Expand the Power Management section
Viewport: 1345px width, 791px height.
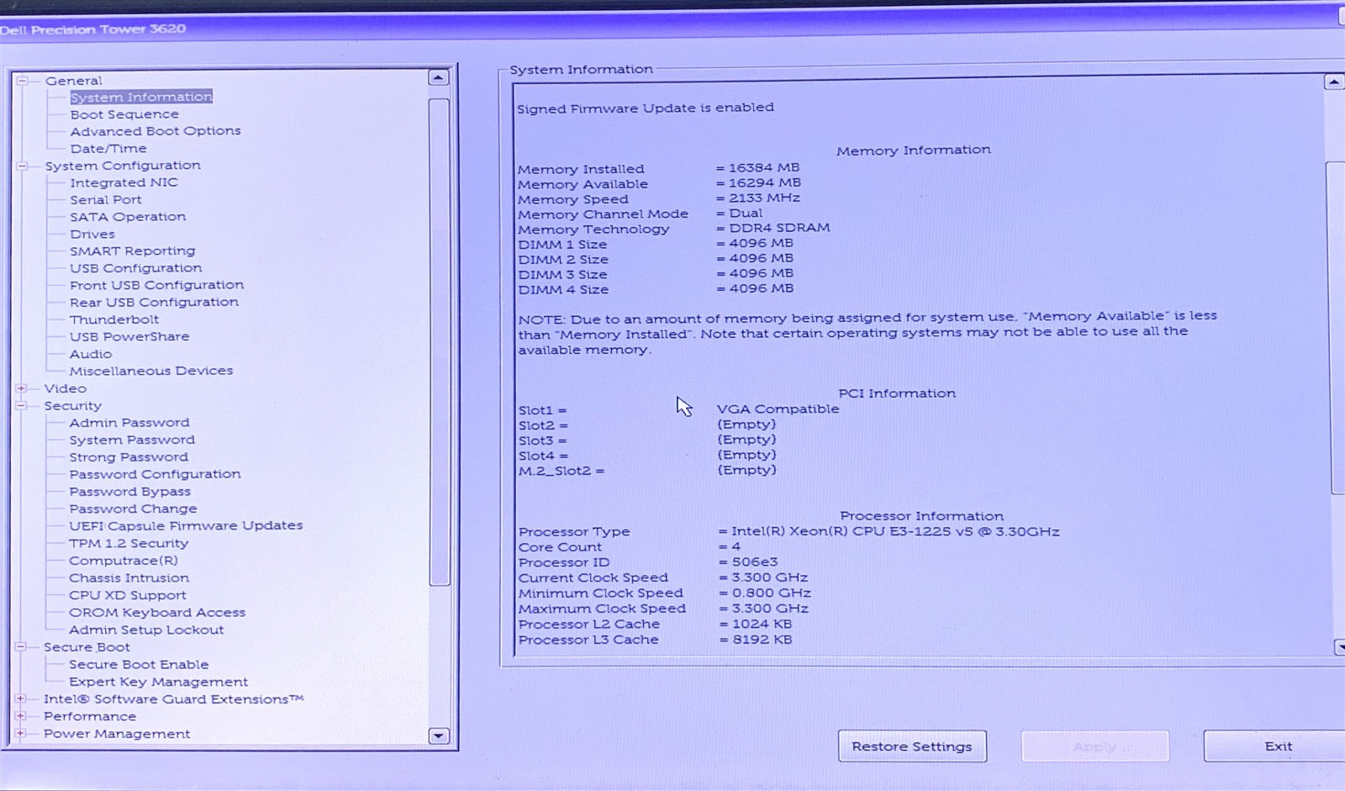pyautogui.click(x=21, y=733)
